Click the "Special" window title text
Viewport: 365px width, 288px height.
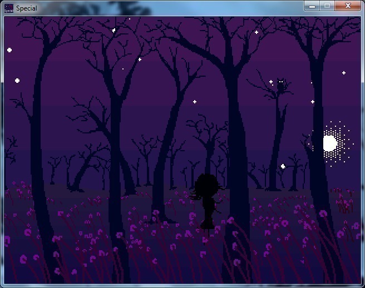coord(27,8)
